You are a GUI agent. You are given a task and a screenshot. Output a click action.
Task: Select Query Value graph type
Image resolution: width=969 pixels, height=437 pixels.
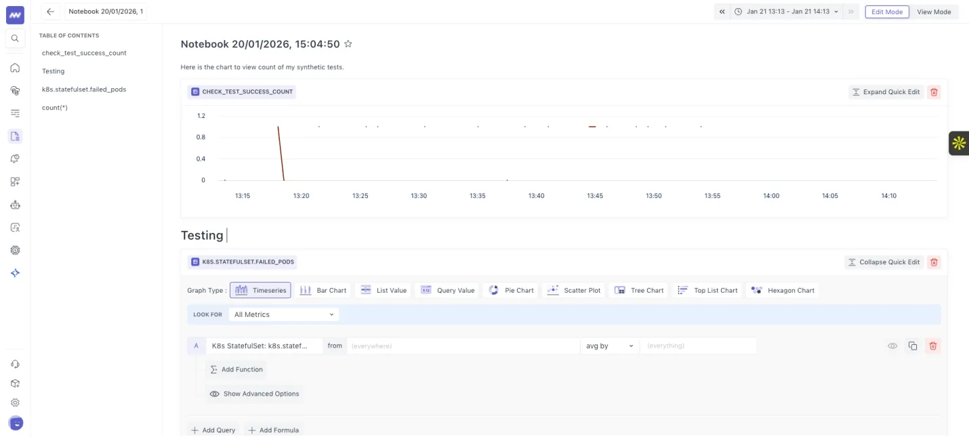[x=447, y=290]
